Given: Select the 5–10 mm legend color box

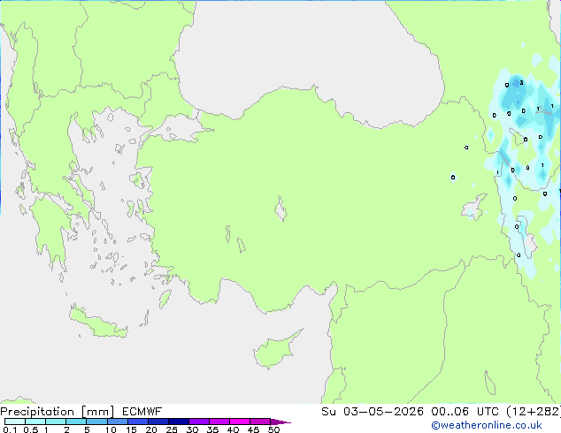Looking at the screenshot, I should [x=96, y=422].
